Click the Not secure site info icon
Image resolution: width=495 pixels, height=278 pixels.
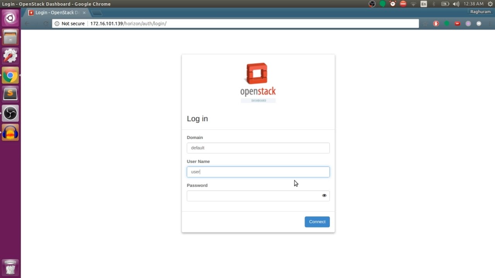coord(57,24)
